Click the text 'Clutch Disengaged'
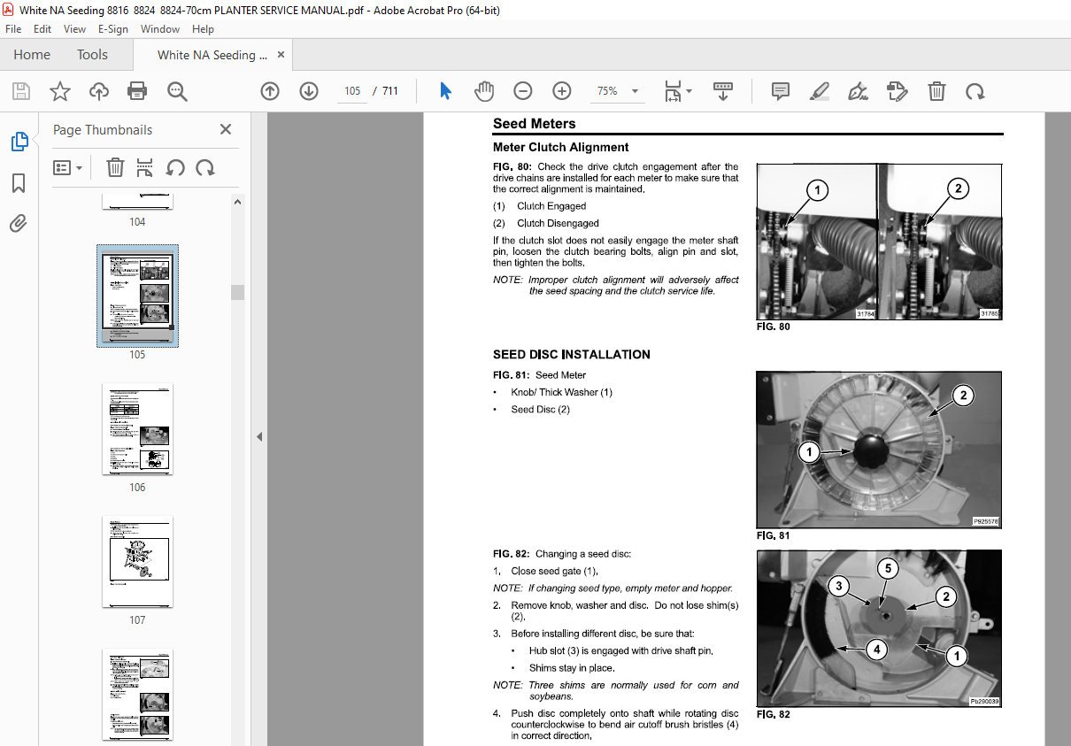The width and height of the screenshot is (1071, 746). tap(558, 223)
